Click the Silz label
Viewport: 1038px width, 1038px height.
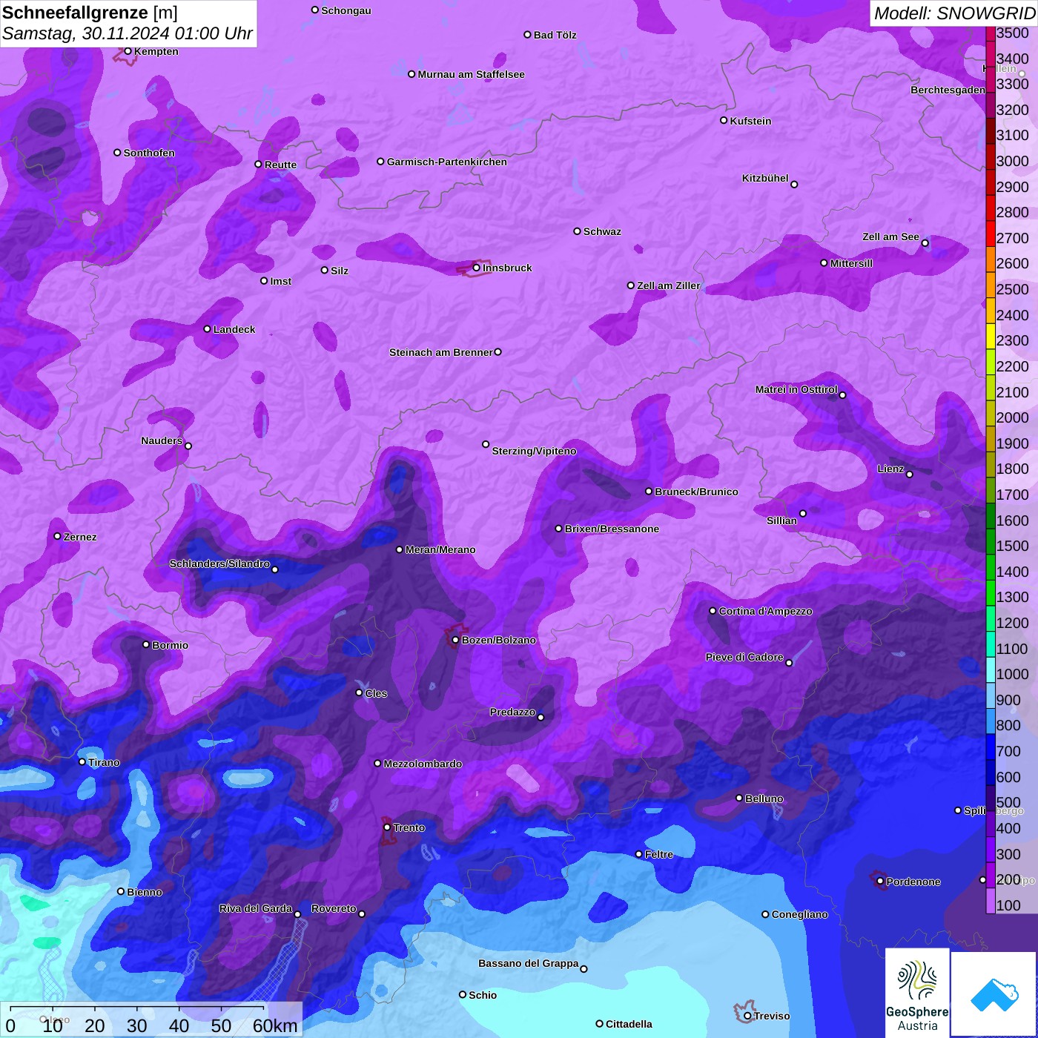pyautogui.click(x=340, y=271)
